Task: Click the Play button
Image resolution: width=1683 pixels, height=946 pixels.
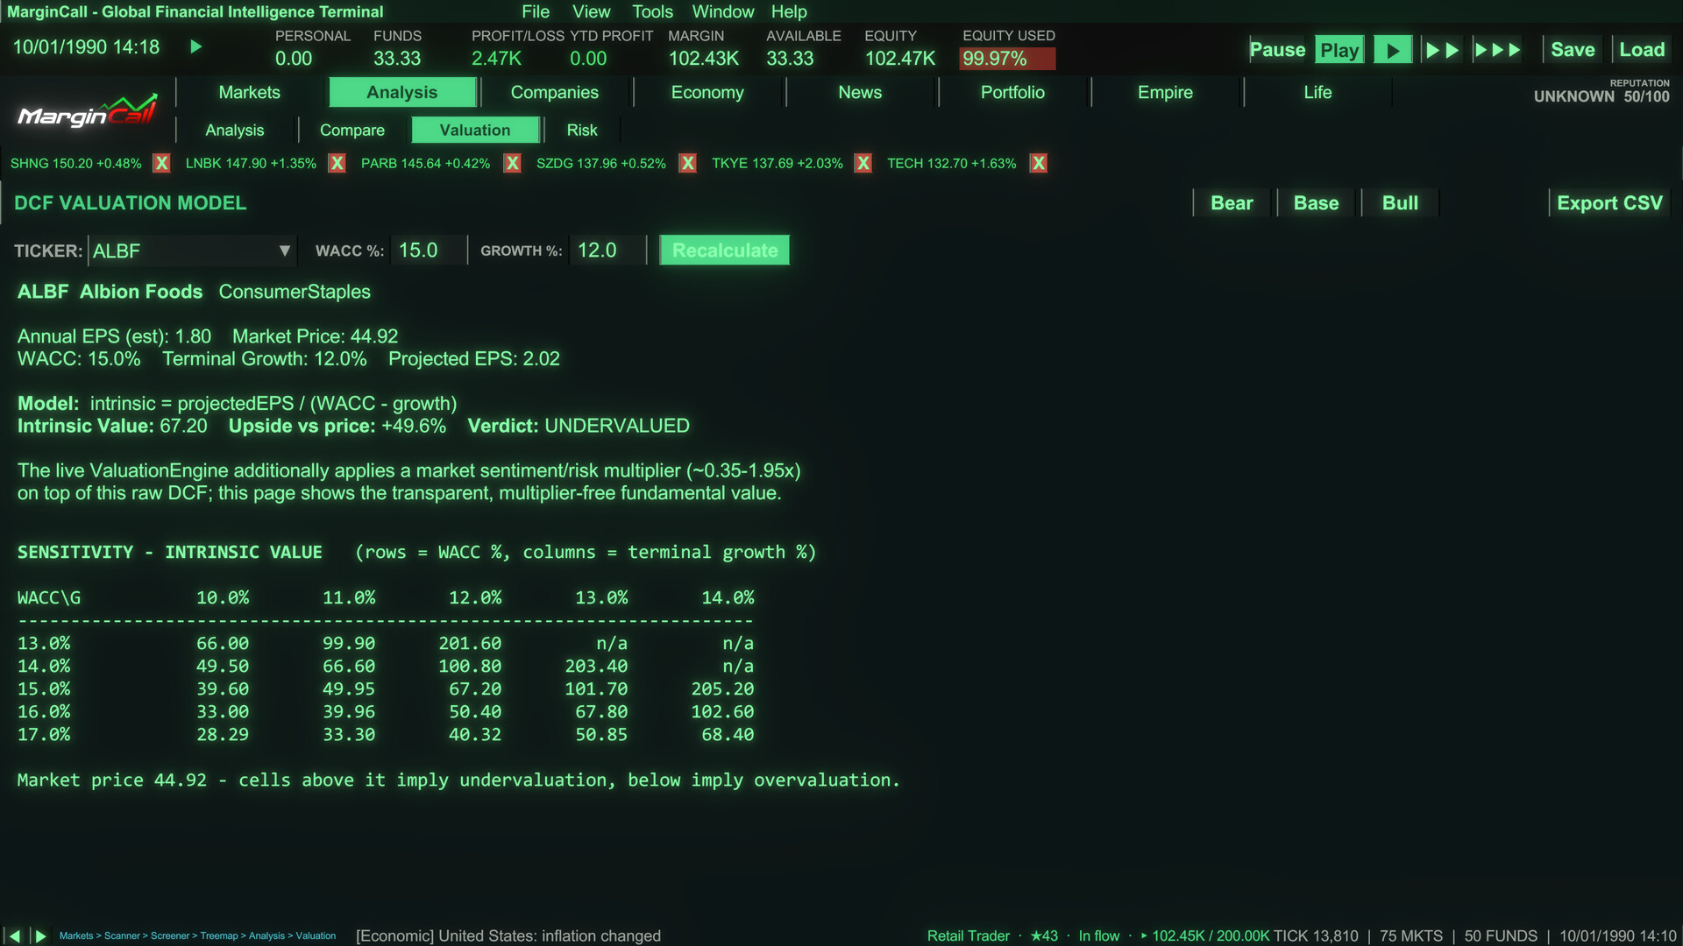Action: pyautogui.click(x=1339, y=50)
